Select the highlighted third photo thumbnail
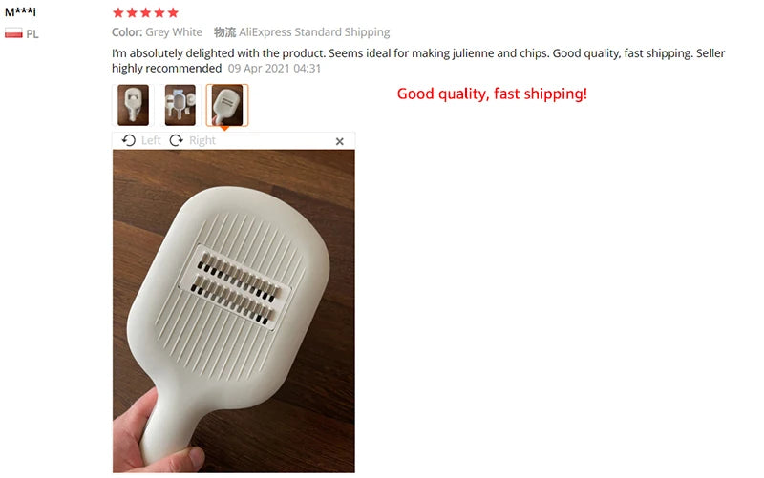764x478 pixels. (x=227, y=105)
